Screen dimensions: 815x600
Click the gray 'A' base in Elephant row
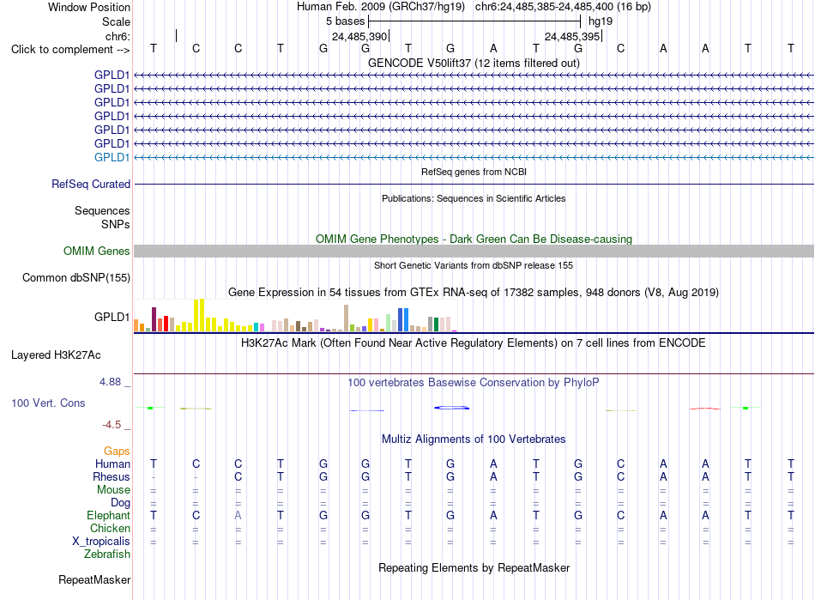click(x=238, y=515)
